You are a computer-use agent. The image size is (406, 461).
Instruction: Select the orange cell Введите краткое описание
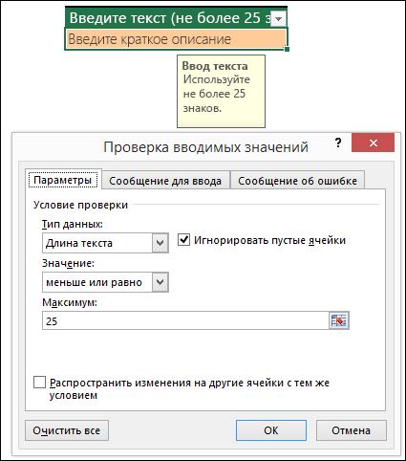[176, 39]
